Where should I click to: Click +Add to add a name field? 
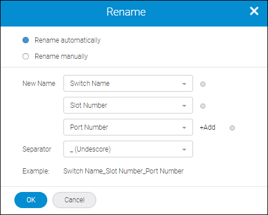pos(207,127)
